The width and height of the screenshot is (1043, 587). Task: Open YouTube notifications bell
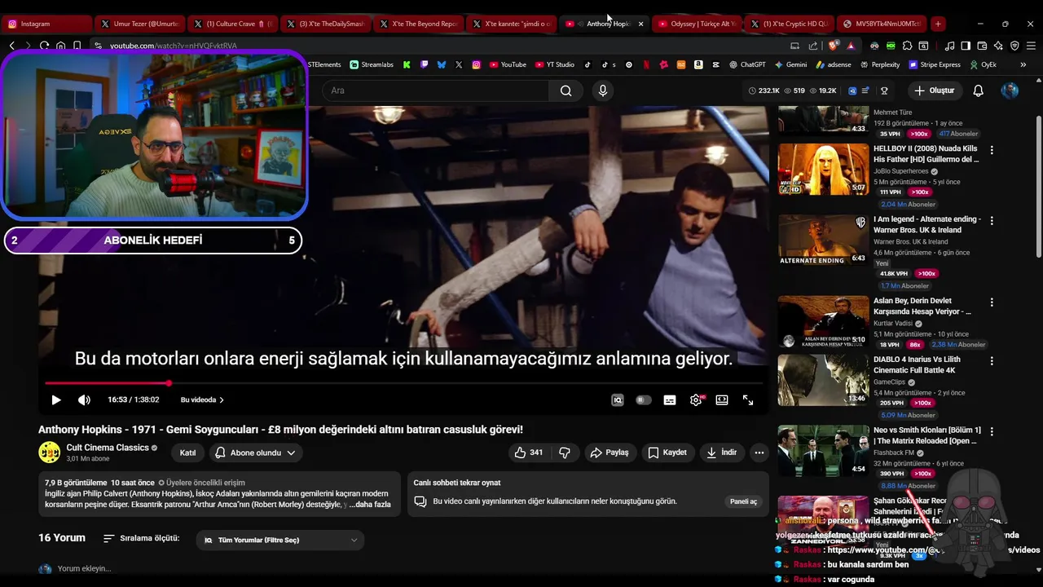click(979, 90)
